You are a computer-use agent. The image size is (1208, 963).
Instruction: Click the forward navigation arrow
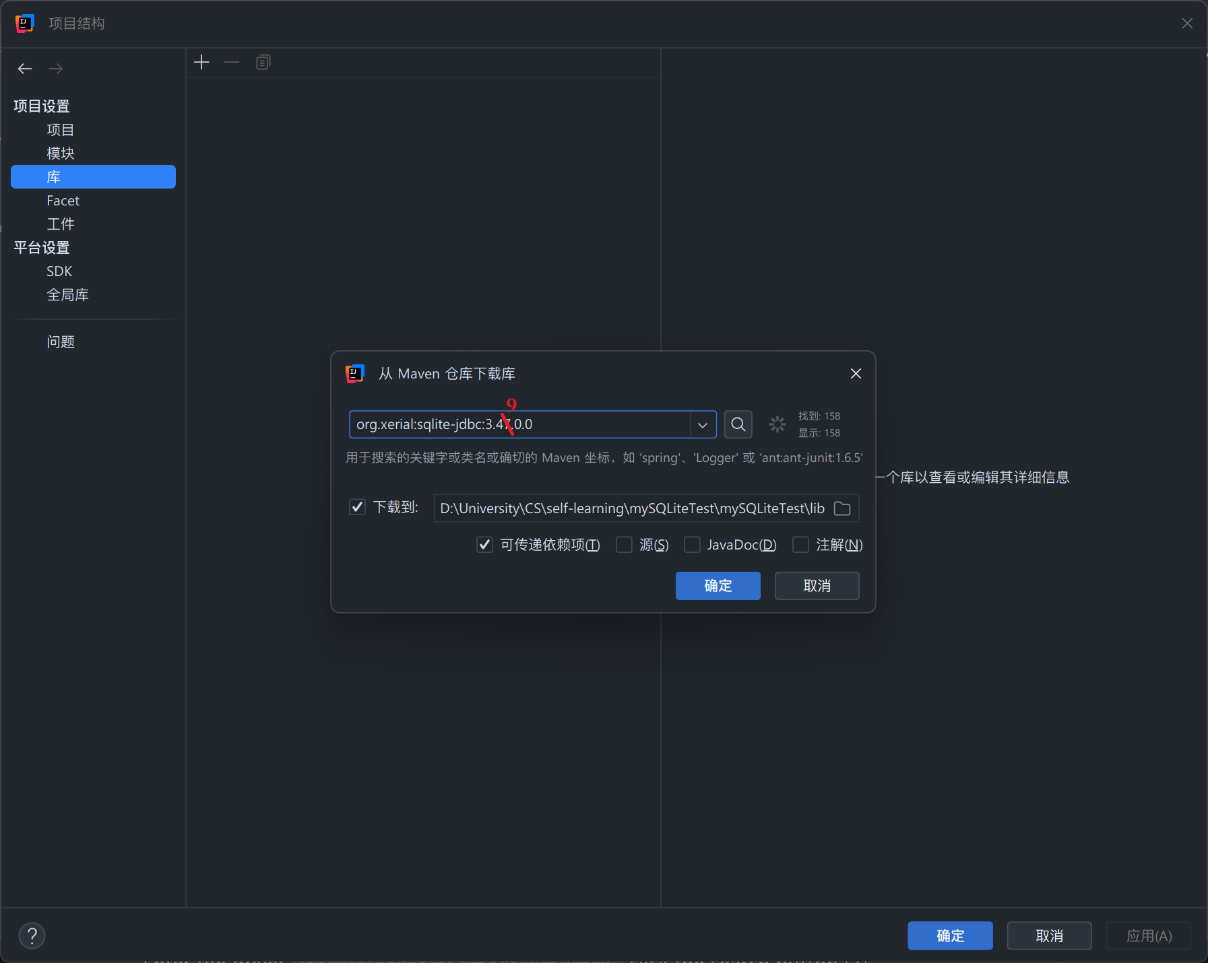pos(56,69)
